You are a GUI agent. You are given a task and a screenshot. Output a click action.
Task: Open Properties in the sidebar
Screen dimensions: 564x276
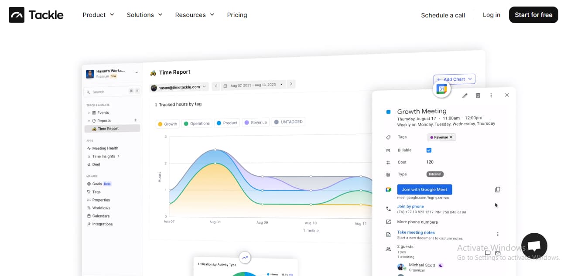[x=99, y=200]
